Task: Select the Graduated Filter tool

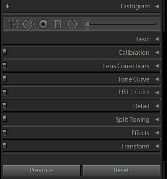Action: [x=58, y=24]
